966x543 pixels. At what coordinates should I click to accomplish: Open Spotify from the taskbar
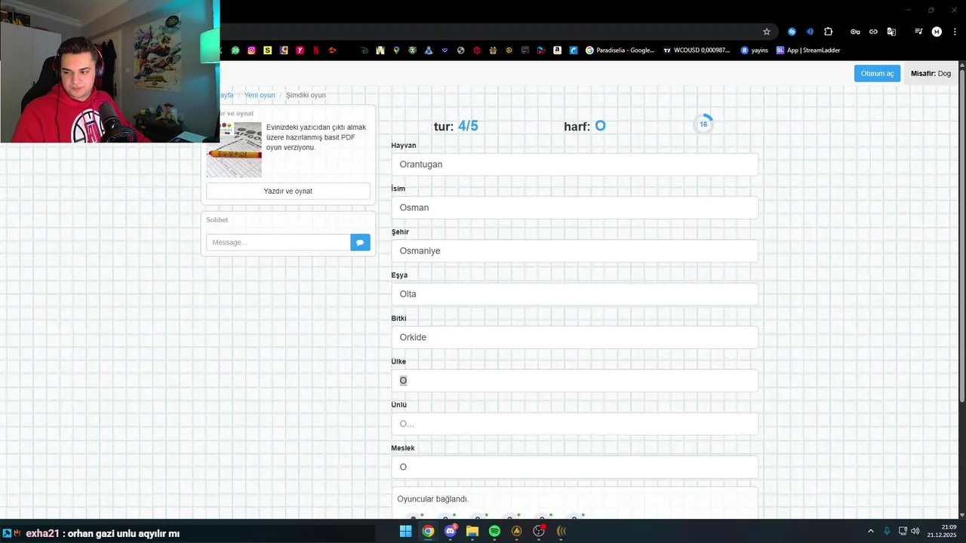coord(494,531)
